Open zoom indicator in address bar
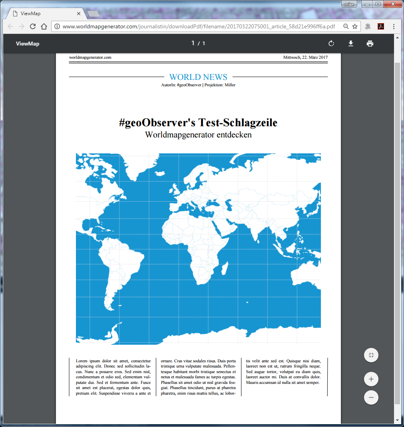This screenshot has height=427, width=404. click(x=346, y=26)
